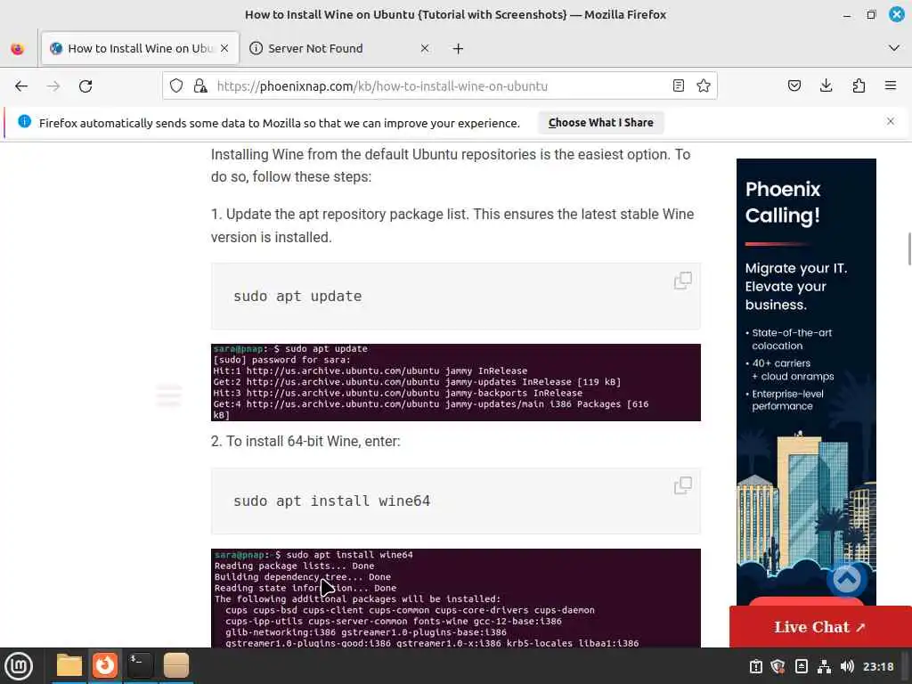Open the volume speaker tray icon
The height and width of the screenshot is (684, 912).
coord(847,666)
